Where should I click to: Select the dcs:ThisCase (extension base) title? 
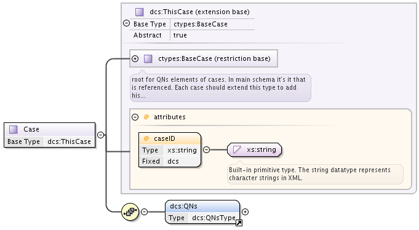[x=199, y=12]
